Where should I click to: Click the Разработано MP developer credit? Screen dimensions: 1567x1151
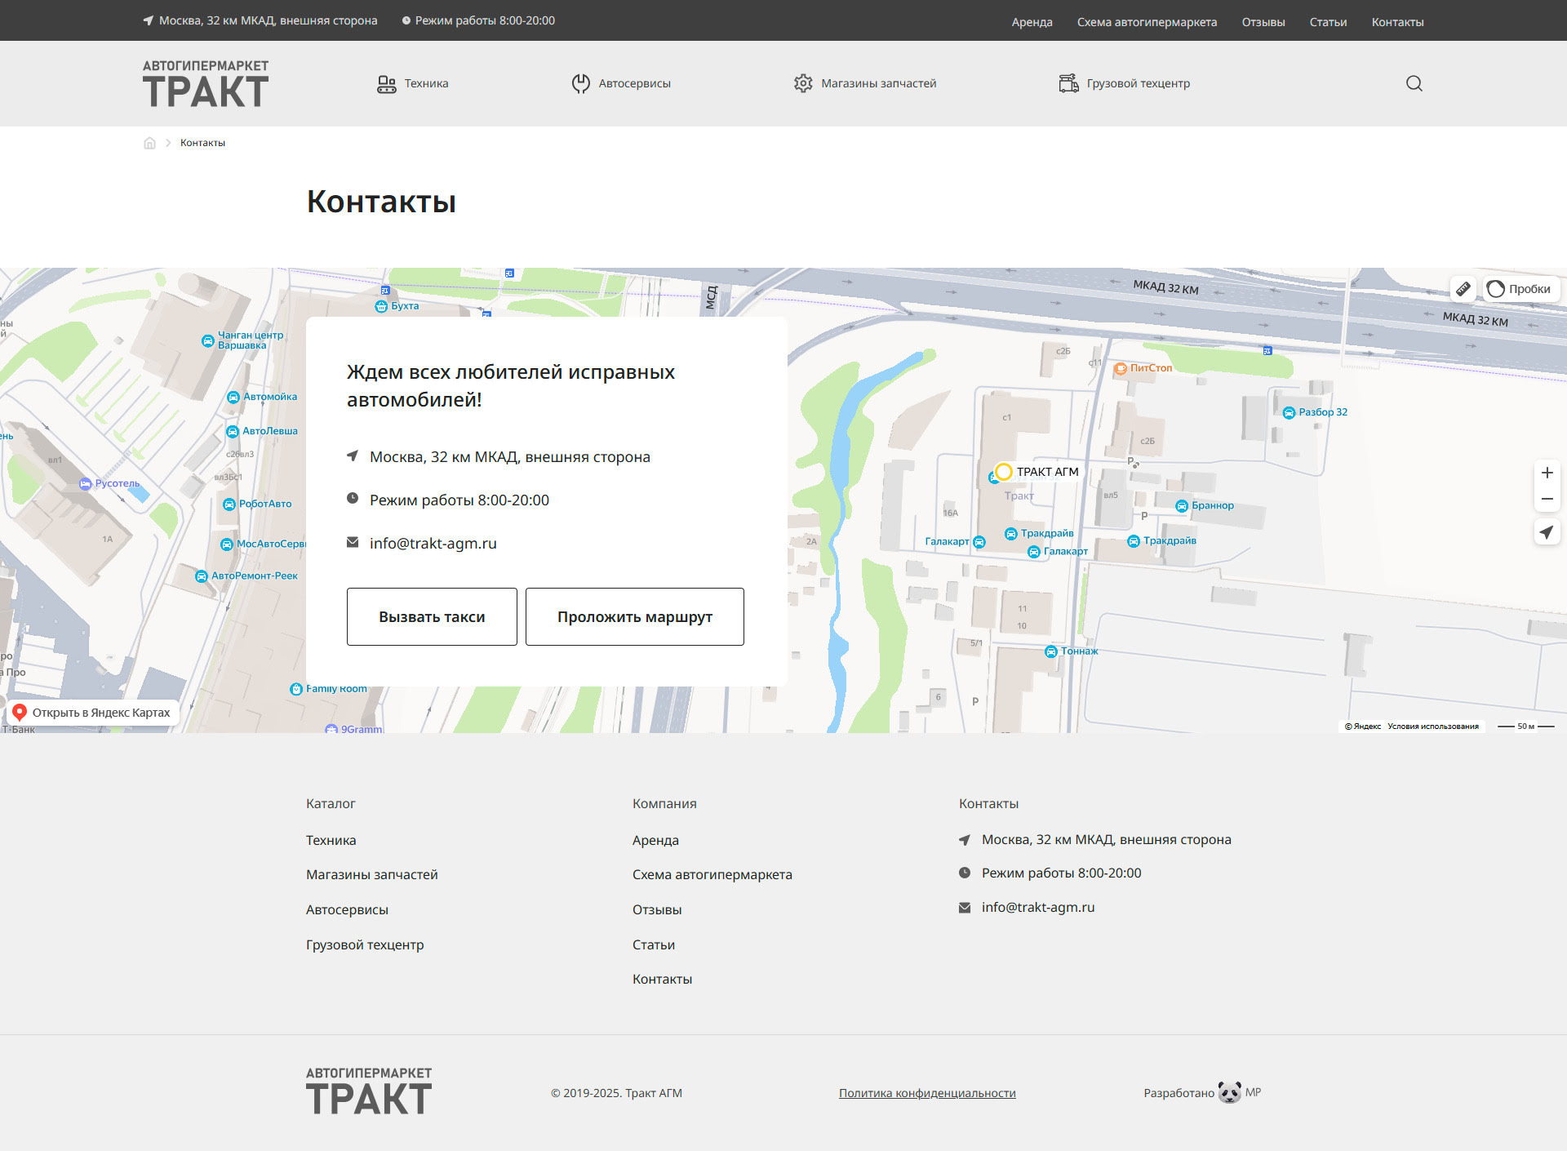coord(1202,1092)
